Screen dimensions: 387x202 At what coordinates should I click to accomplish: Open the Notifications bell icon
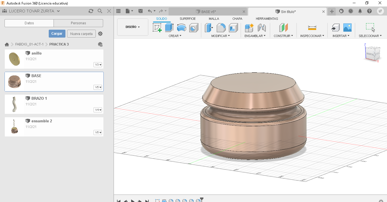coord(360,11)
